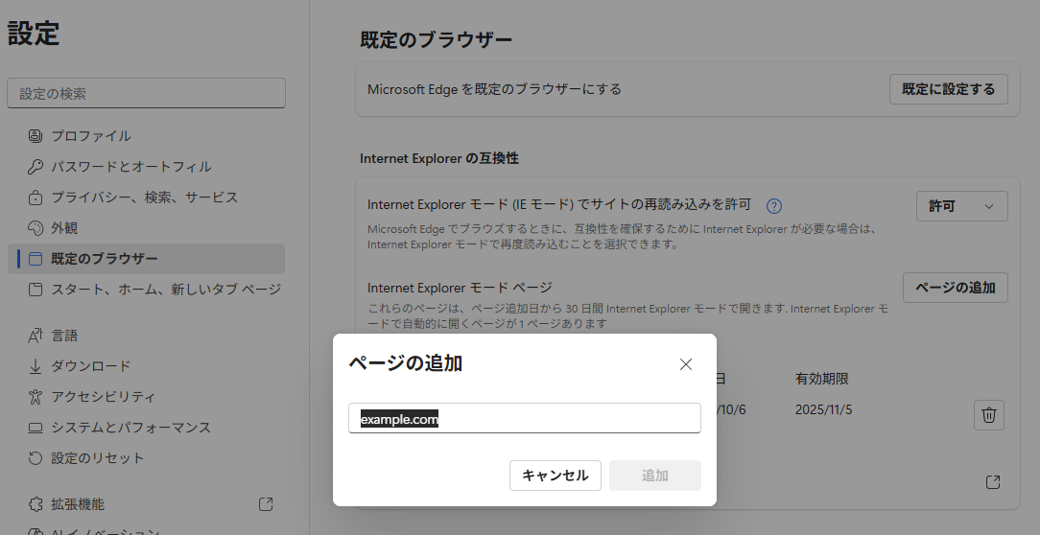Open アクセシビリティ settings

(x=103, y=397)
